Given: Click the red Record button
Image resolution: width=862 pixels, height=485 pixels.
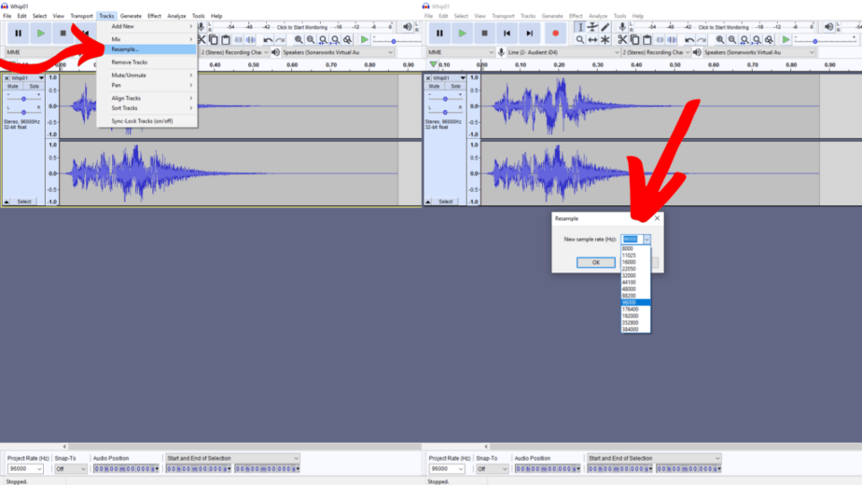Looking at the screenshot, I should click(555, 33).
